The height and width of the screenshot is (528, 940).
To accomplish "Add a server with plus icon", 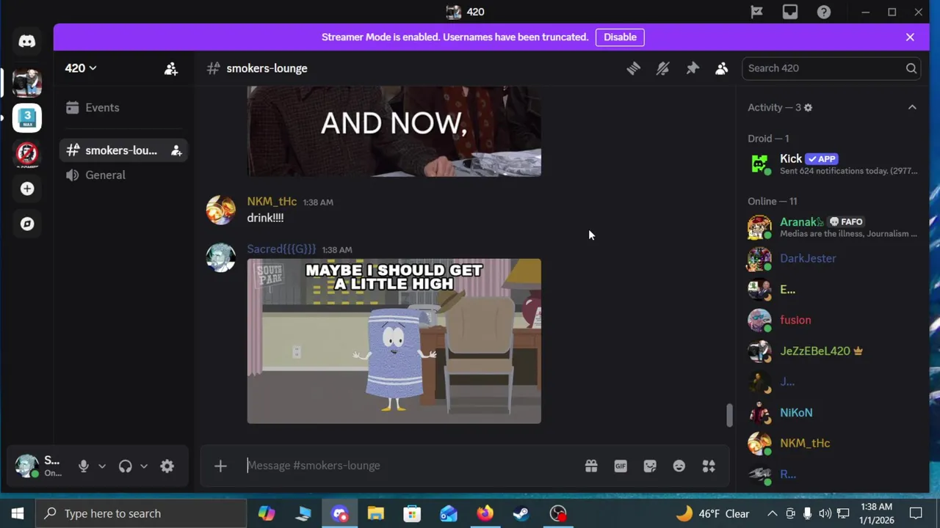I will [27, 188].
